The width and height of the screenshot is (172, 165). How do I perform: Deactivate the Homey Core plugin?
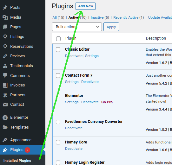[x=74, y=149]
